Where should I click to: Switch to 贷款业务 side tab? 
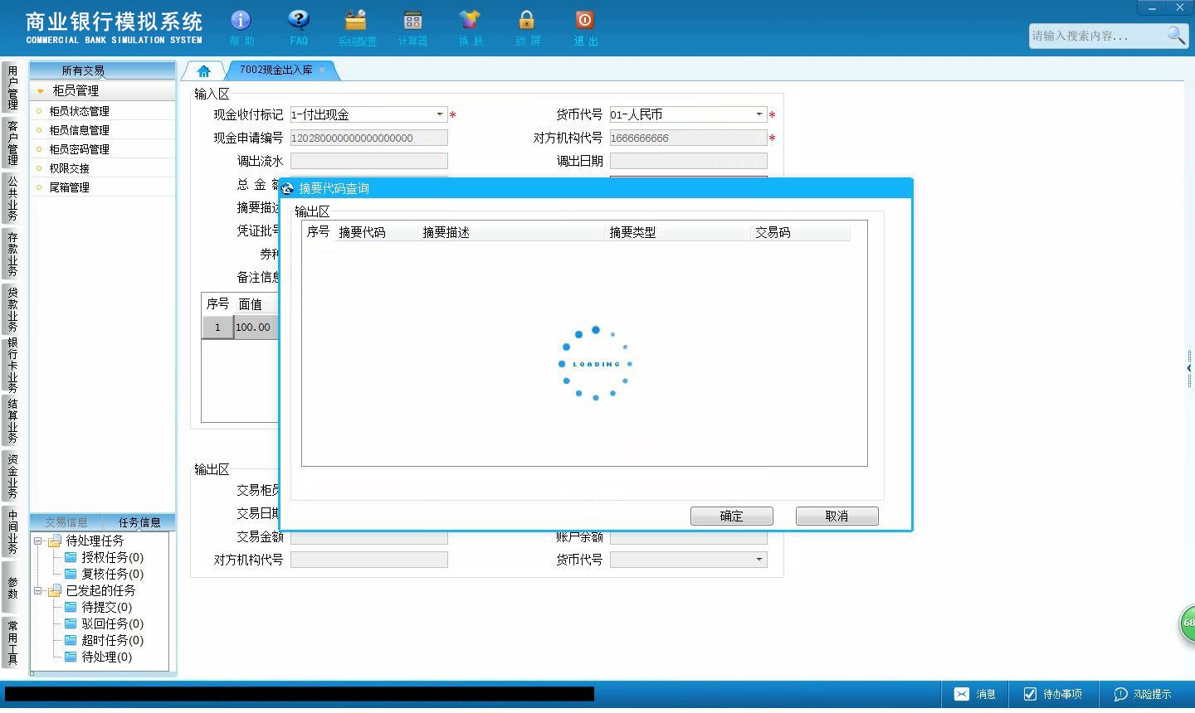click(x=12, y=309)
